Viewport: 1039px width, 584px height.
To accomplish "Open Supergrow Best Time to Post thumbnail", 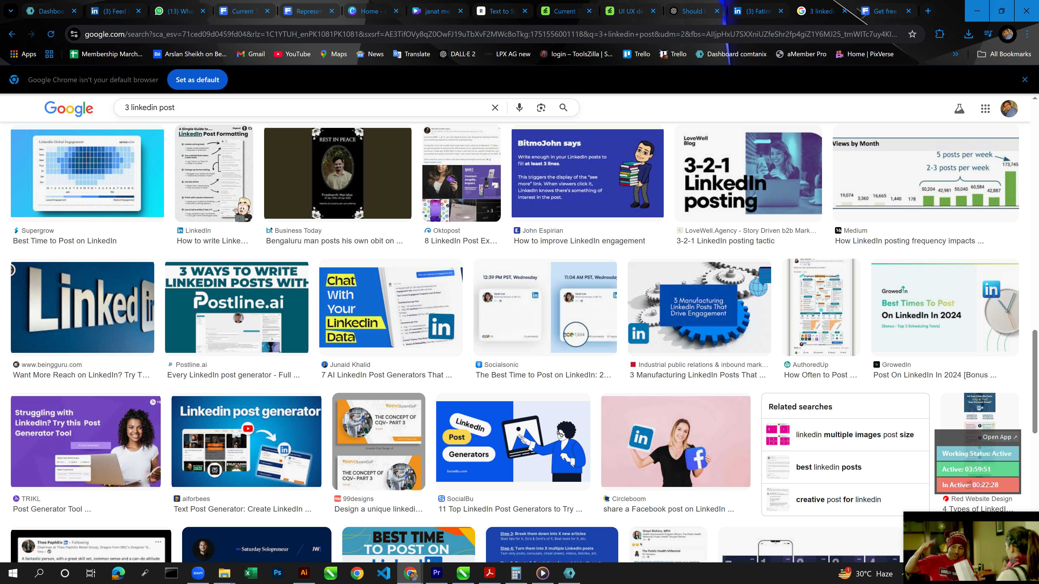I will tap(87, 173).
